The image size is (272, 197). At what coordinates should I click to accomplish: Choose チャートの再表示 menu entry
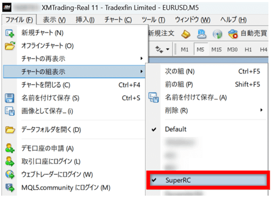[x=75, y=59]
